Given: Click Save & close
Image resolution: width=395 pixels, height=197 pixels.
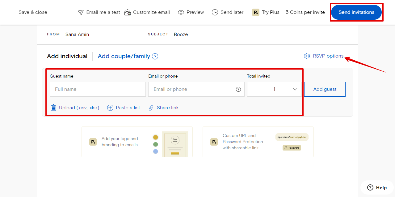Looking at the screenshot, I should tap(33, 12).
